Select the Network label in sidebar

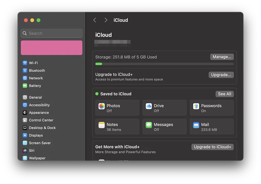pyautogui.click(x=36, y=78)
